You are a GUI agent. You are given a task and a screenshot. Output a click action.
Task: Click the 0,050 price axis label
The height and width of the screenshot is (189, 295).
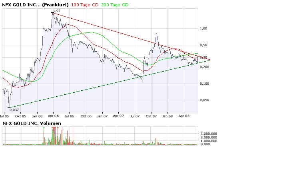204,100
